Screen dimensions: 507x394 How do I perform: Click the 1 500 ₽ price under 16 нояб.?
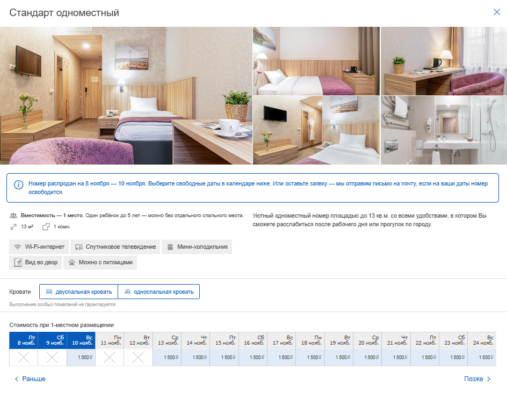(x=253, y=357)
